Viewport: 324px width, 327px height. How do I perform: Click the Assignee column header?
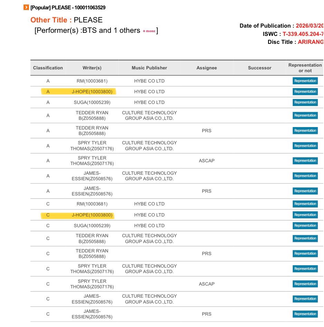(x=207, y=68)
